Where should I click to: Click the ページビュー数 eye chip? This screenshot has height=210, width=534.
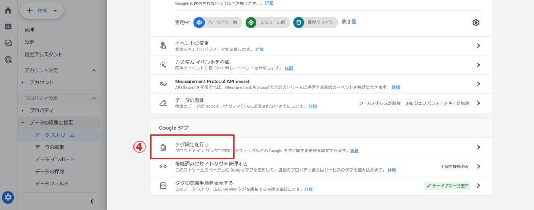pos(218,22)
